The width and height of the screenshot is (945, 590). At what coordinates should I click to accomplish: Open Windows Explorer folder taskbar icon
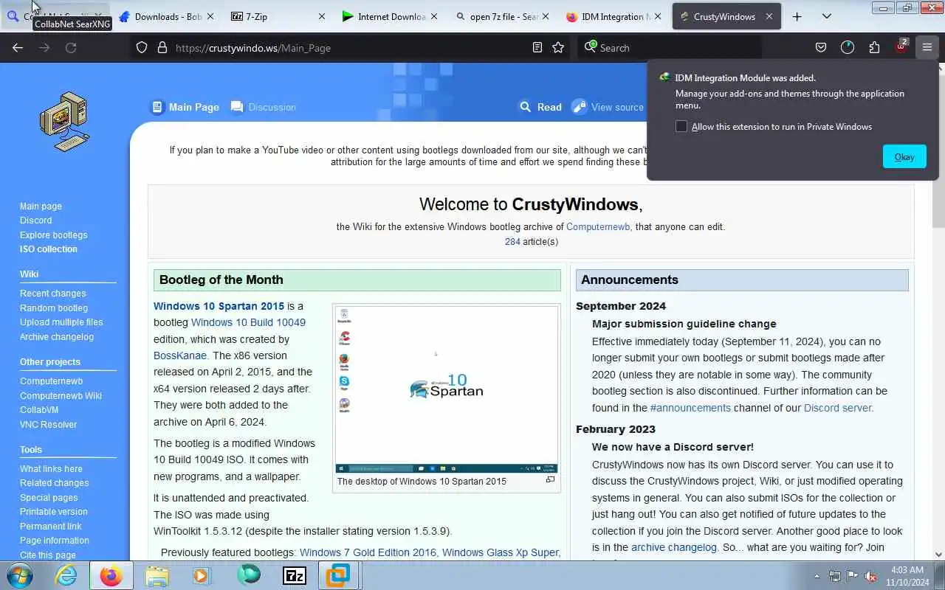157,575
